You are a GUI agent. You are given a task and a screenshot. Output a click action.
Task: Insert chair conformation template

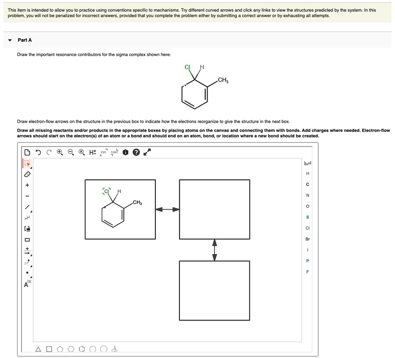click(x=115, y=349)
